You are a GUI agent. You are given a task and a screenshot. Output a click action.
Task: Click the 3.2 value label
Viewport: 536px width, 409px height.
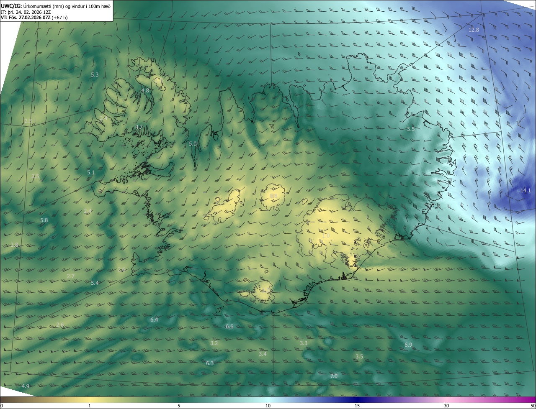[214, 343]
